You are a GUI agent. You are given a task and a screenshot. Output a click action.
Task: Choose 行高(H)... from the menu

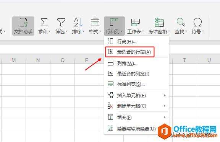click(x=136, y=41)
